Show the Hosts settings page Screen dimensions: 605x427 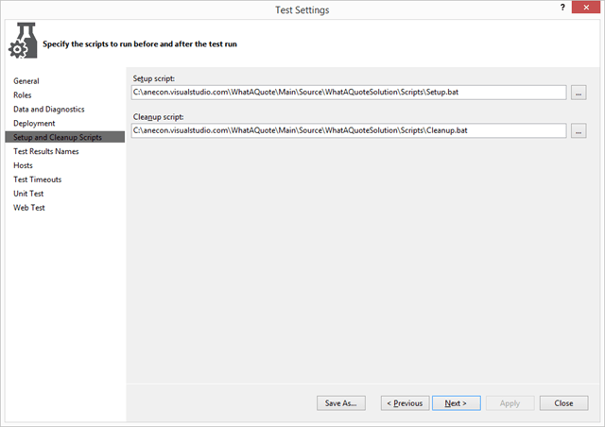pyautogui.click(x=24, y=165)
